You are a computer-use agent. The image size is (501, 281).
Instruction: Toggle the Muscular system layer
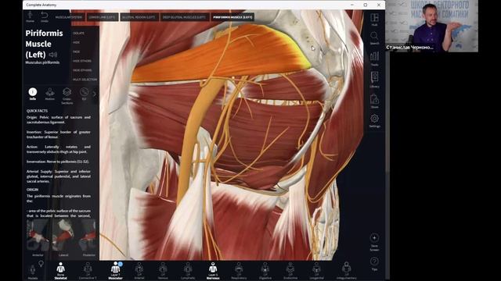coord(115,271)
